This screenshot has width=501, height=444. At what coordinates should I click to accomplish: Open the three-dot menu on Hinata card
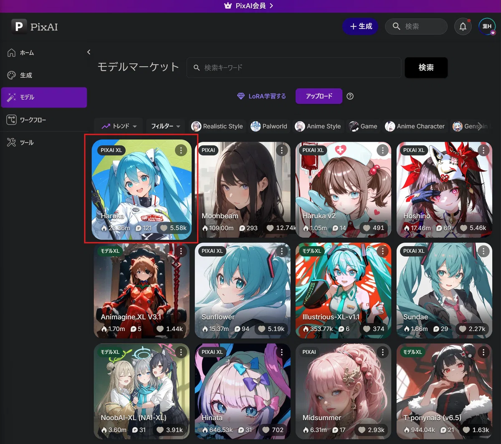coord(282,352)
